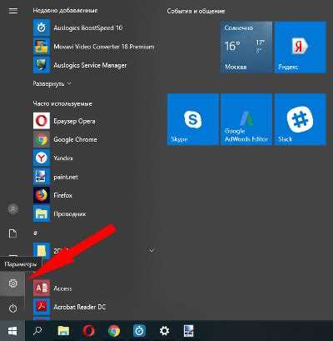Open the Москва weather tile
This screenshot has height=341, width=333.
246,48
